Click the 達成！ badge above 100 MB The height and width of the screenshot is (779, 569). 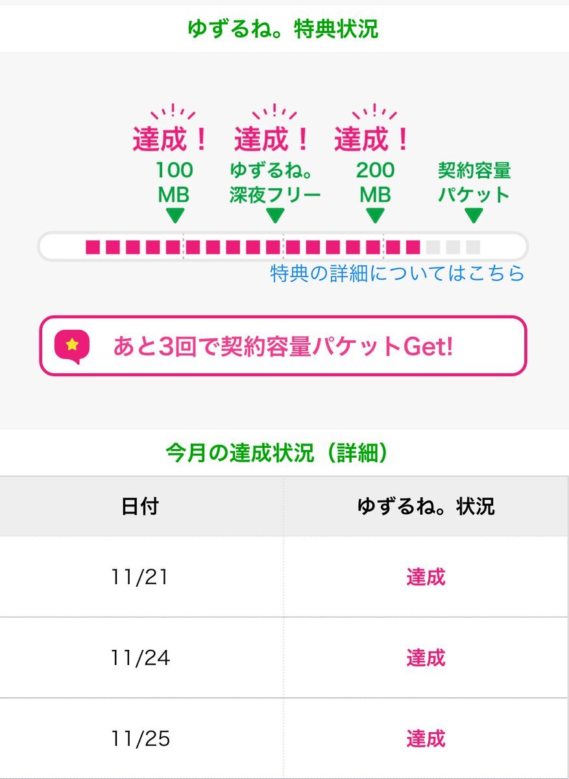tap(172, 138)
